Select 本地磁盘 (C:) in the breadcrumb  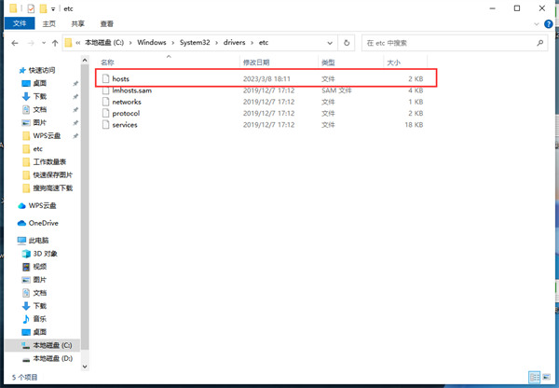pos(104,43)
